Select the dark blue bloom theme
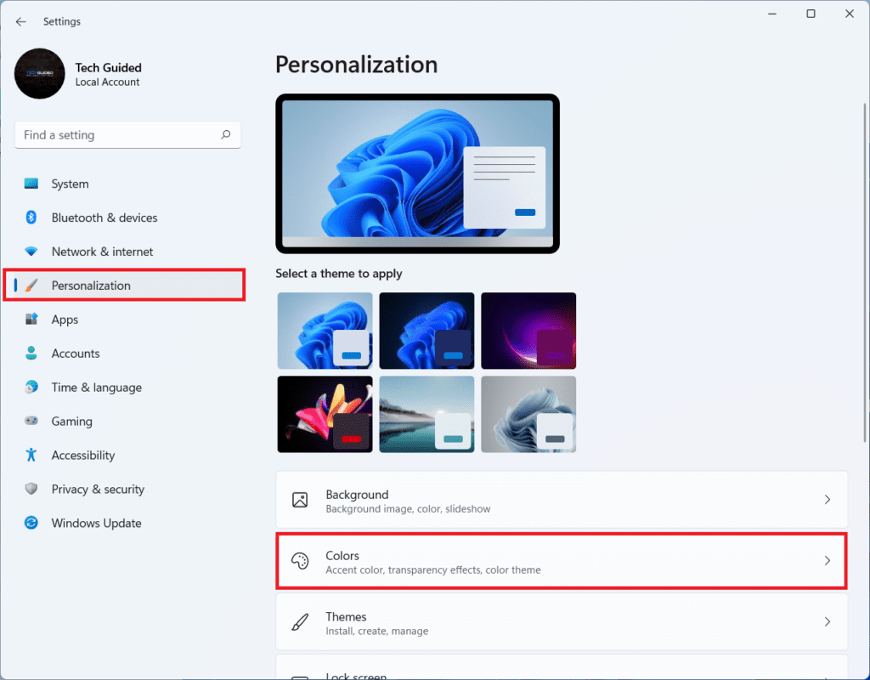 pos(427,331)
